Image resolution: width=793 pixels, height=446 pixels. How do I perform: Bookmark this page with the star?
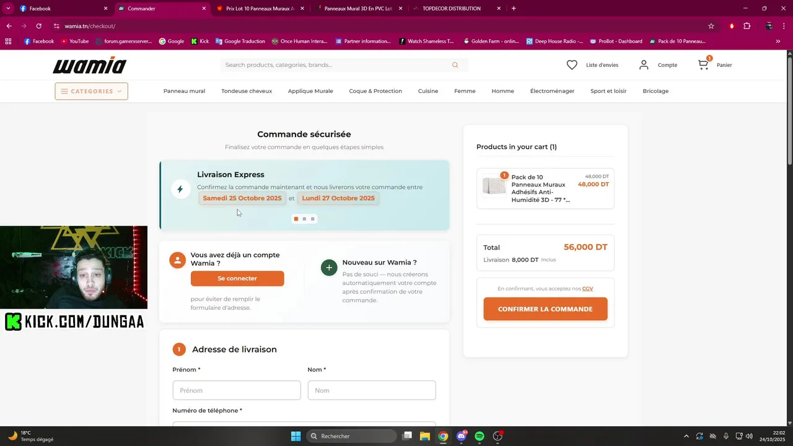[x=711, y=26]
